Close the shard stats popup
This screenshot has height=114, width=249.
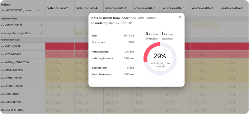pos(180,17)
